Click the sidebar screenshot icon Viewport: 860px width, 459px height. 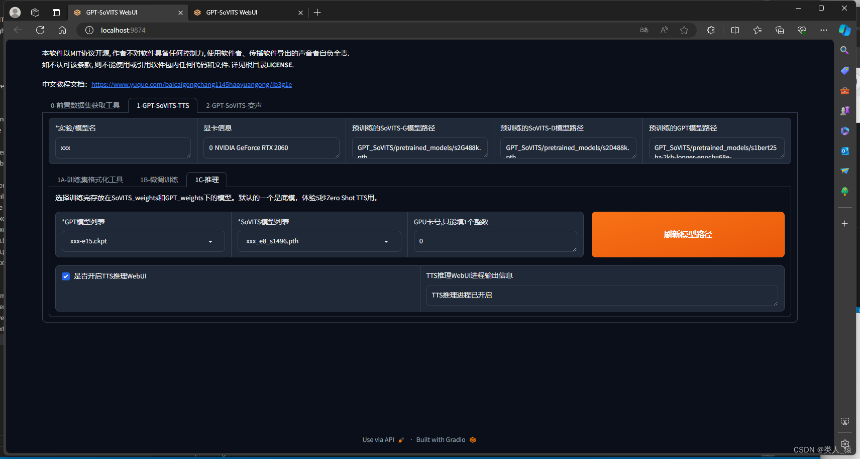coord(845,421)
